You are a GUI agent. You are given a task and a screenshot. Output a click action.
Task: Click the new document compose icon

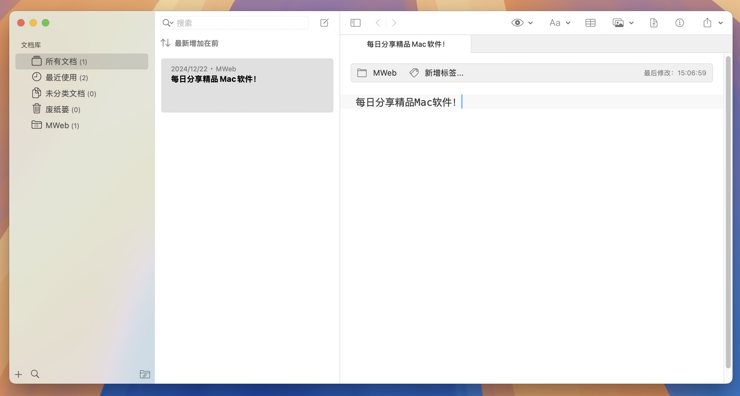coord(324,23)
